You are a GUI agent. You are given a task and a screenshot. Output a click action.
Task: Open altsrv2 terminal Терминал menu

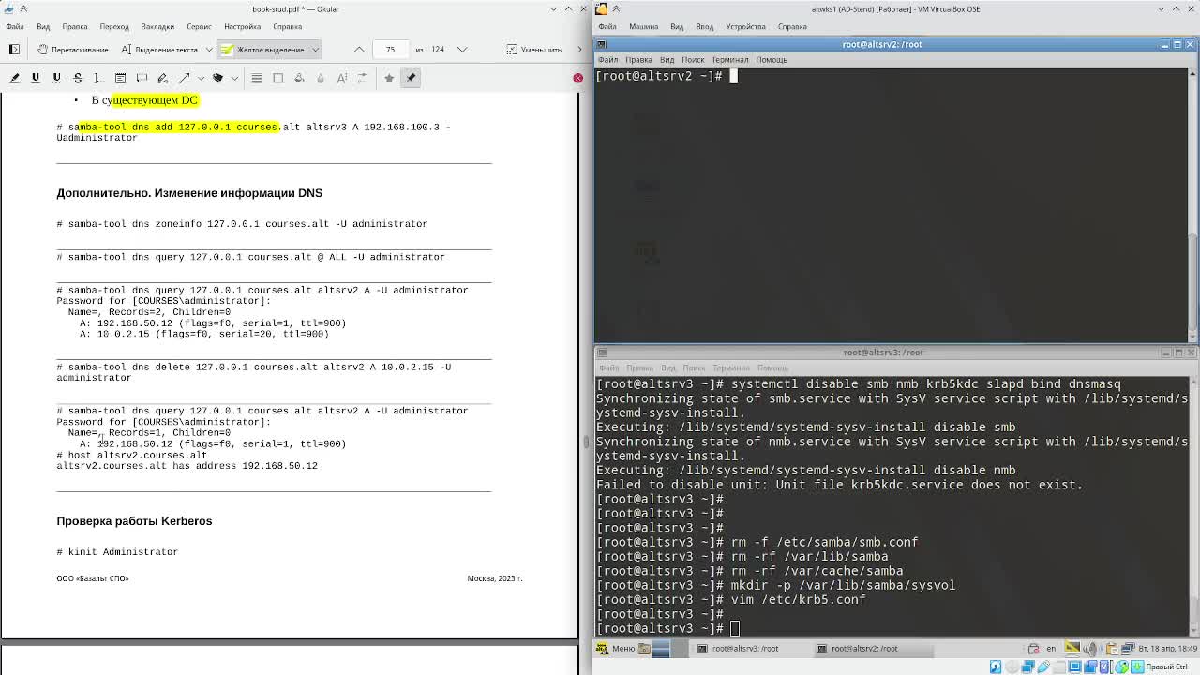(x=729, y=60)
